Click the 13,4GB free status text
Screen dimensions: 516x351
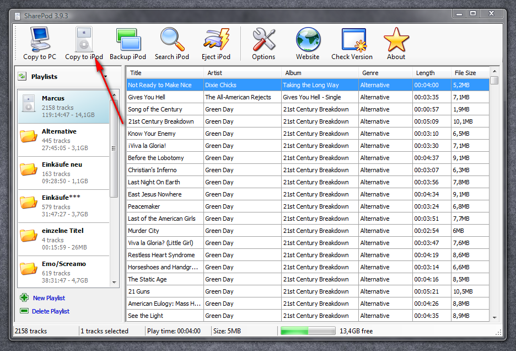(x=356, y=331)
